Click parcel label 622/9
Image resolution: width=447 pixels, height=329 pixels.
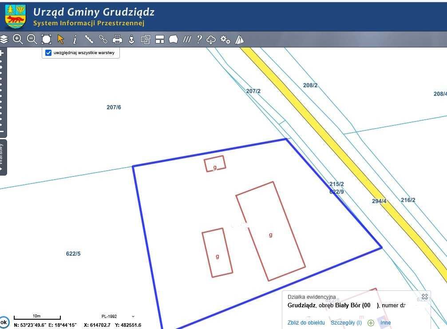[336, 192]
